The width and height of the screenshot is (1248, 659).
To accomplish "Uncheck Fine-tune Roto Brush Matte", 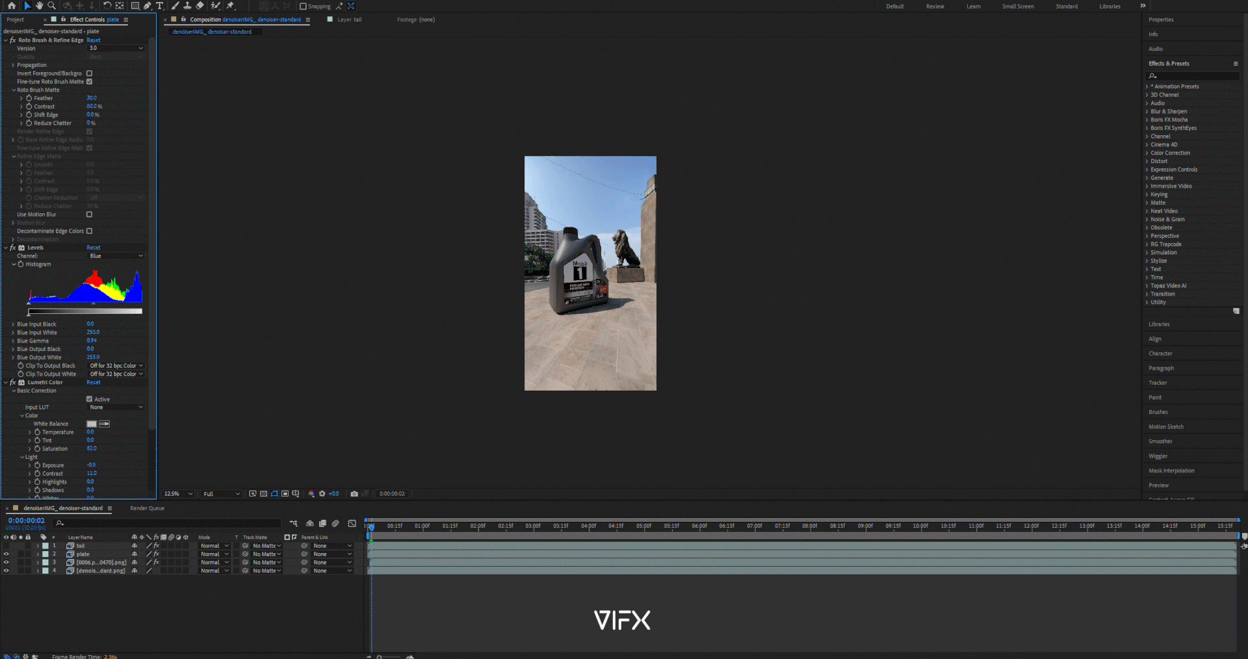I will (90, 82).
